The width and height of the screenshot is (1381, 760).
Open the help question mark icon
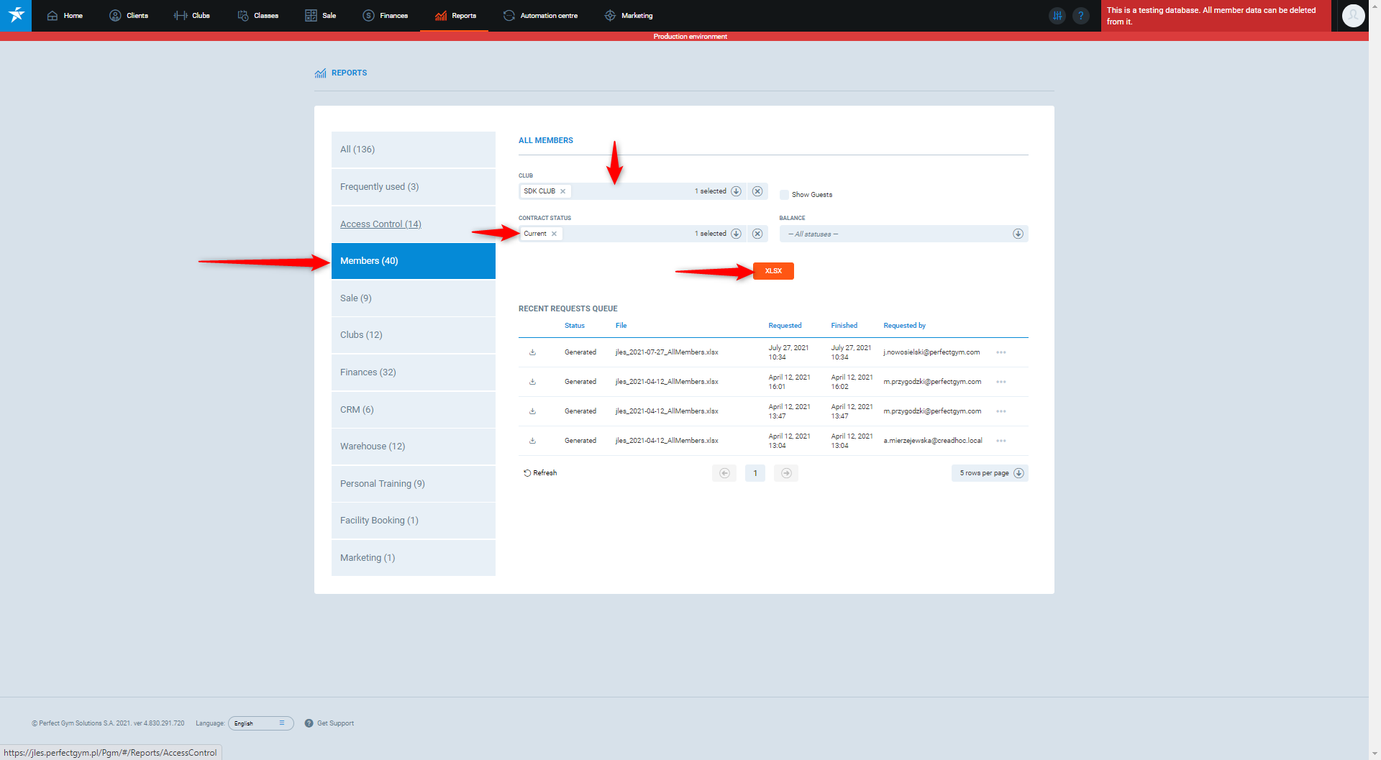[x=1080, y=16]
